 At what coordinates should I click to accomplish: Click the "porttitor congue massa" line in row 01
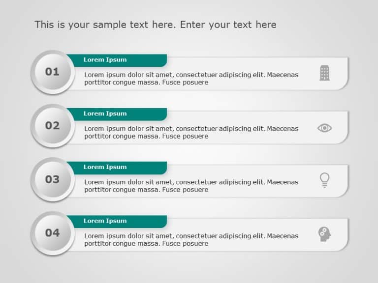[146, 83]
